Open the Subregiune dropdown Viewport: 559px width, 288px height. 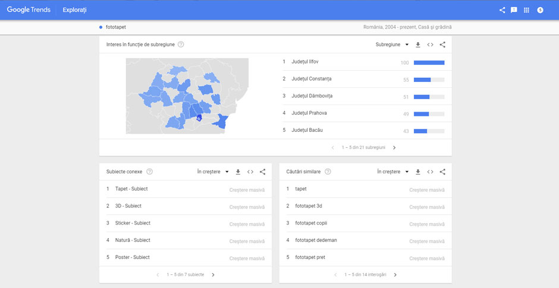(392, 45)
